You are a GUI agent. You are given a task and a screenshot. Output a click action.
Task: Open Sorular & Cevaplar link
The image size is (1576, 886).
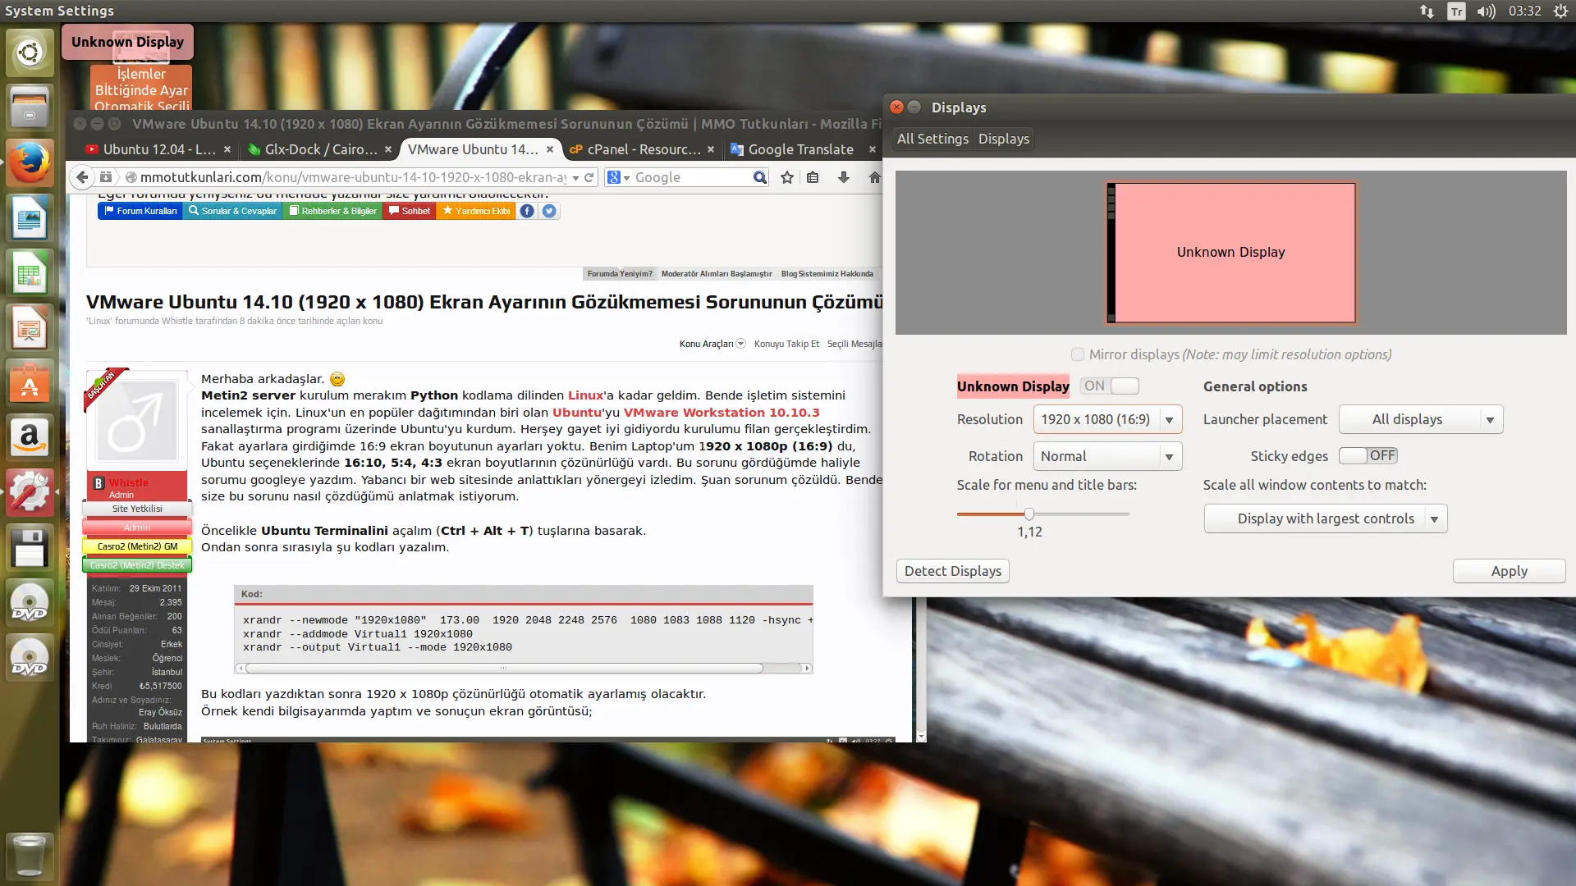coord(232,211)
